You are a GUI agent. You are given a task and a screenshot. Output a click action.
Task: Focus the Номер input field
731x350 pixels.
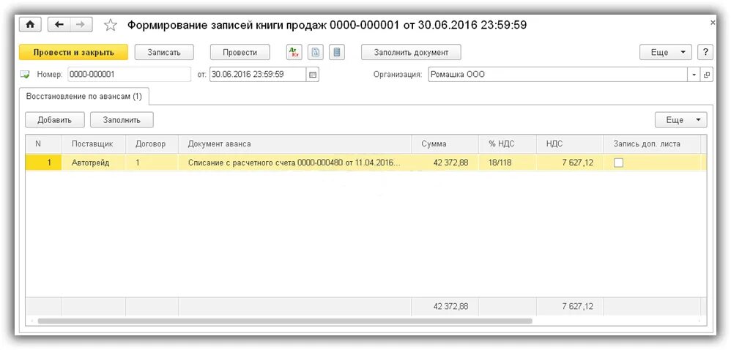pos(129,75)
